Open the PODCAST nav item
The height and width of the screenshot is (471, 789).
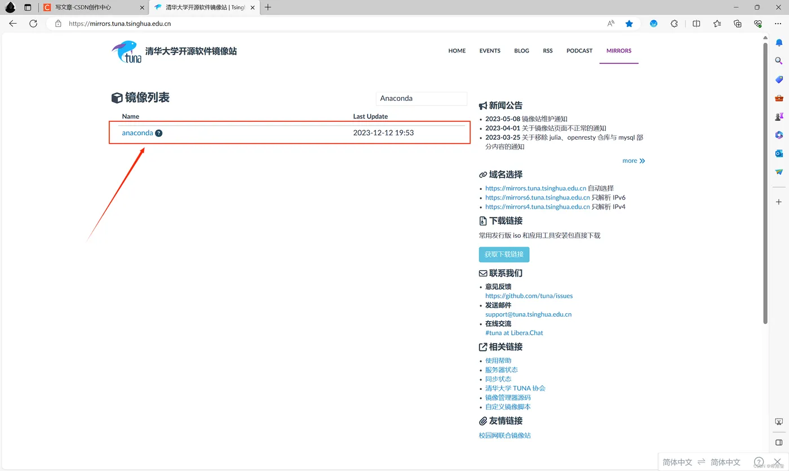point(579,51)
